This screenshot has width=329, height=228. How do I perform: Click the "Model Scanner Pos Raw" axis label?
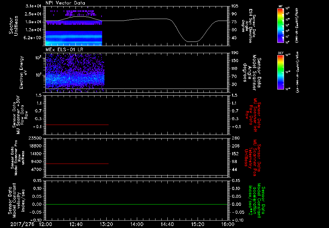click(x=18, y=158)
